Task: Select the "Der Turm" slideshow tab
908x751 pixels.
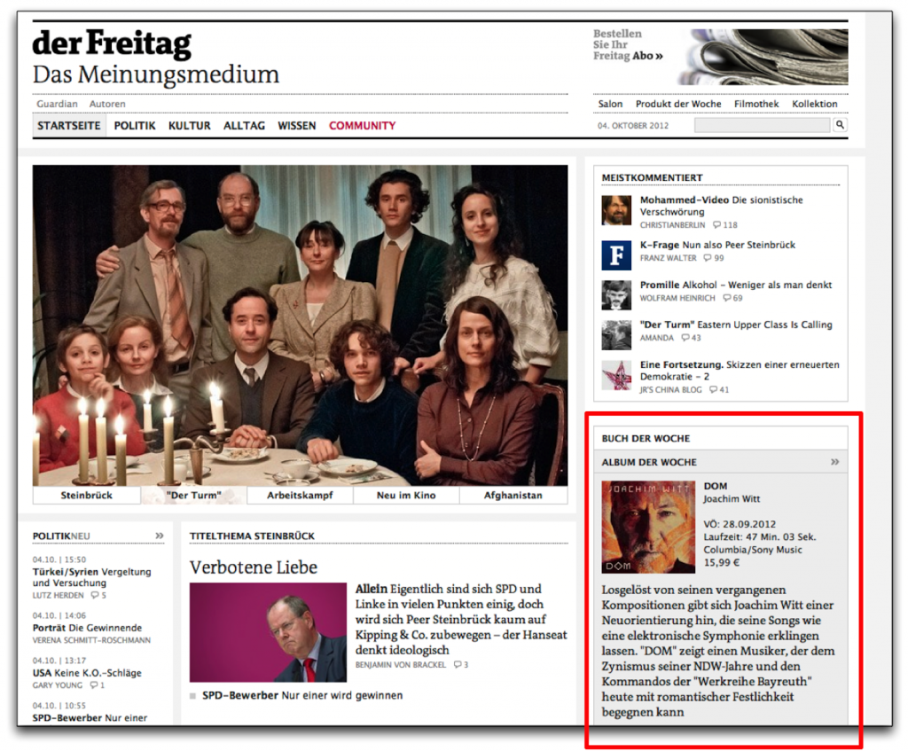Action: point(193,495)
